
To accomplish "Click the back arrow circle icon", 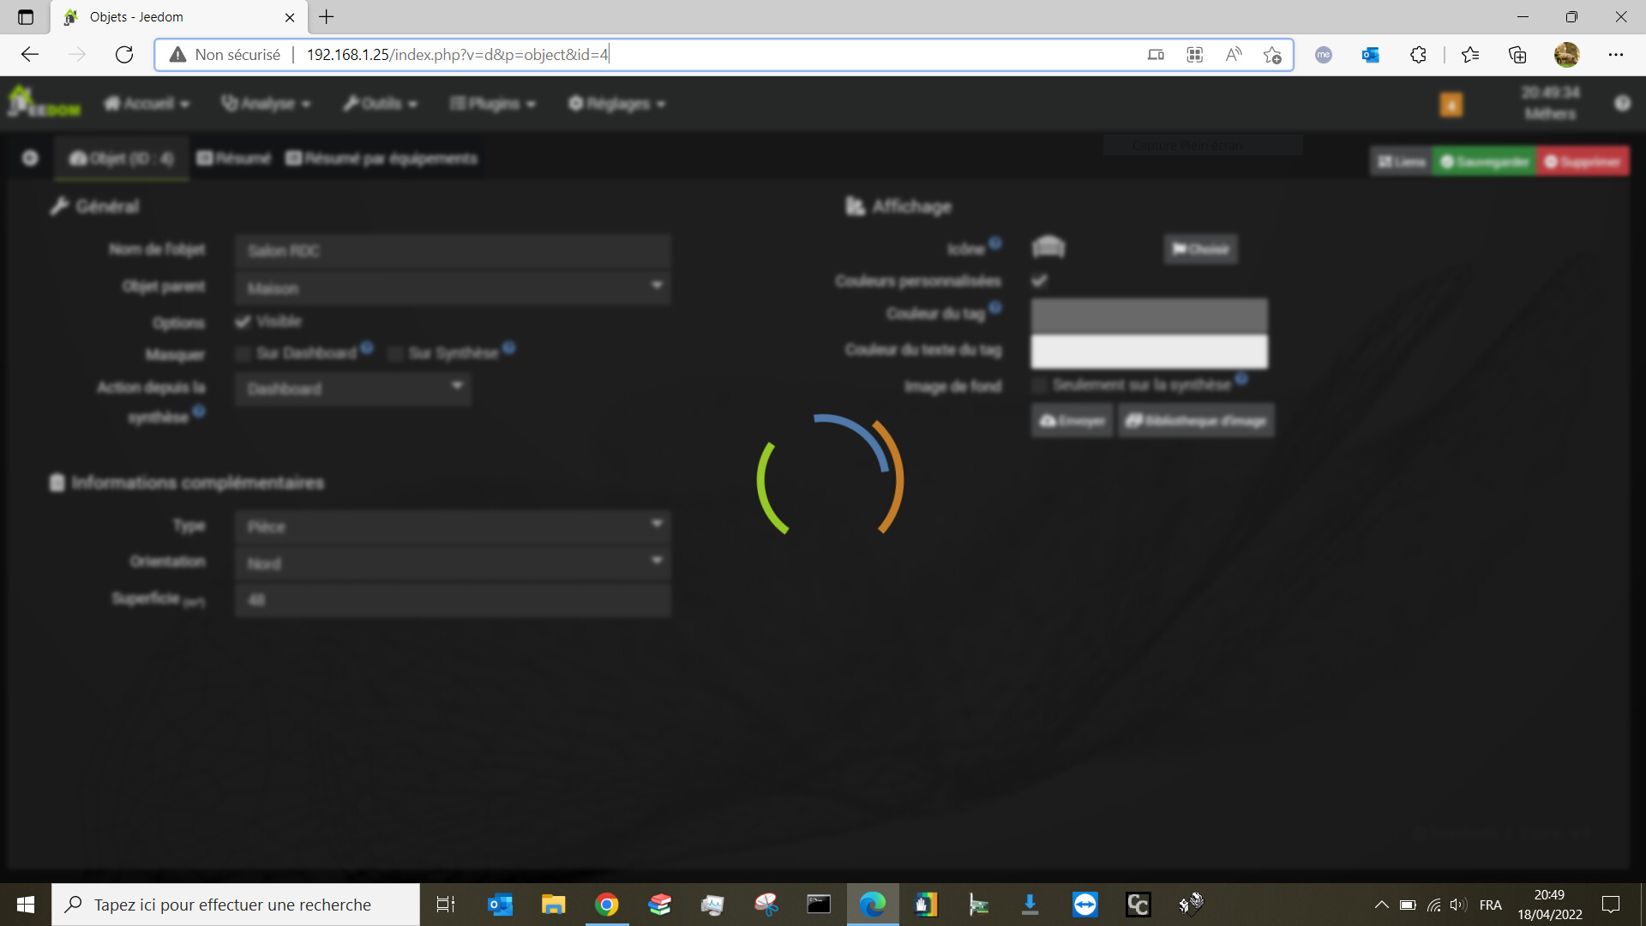I will [x=30, y=159].
